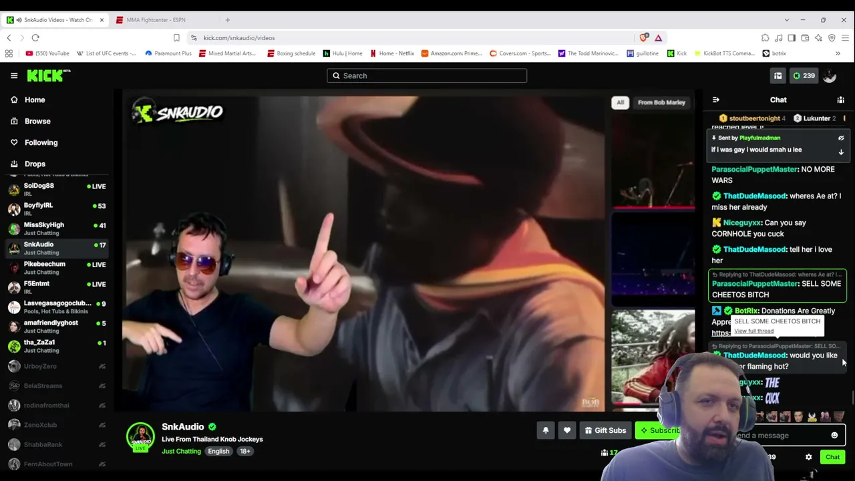Click the SnkAudio channel avatar below the video
This screenshot has height=481, width=855.
pos(140,438)
